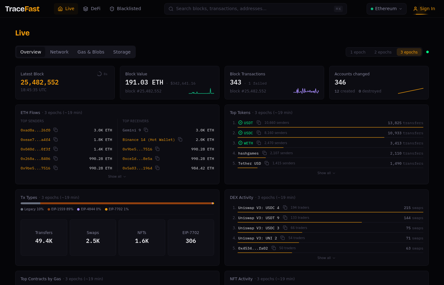Click the block refresh countdown spinner
The width and height of the screenshot is (444, 285).
99,74
